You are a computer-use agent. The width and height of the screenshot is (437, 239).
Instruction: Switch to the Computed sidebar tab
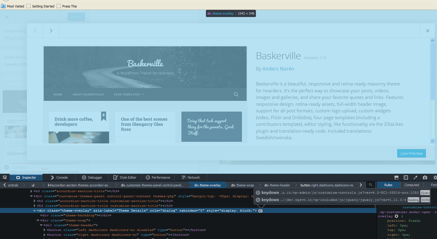click(x=412, y=185)
